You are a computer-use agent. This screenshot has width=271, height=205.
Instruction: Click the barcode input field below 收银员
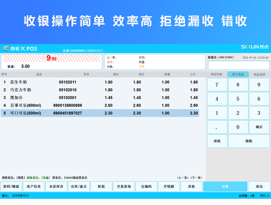pyautogui.click(x=238, y=65)
